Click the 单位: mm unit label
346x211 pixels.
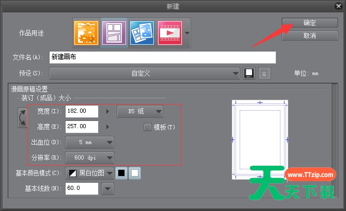(x=306, y=74)
